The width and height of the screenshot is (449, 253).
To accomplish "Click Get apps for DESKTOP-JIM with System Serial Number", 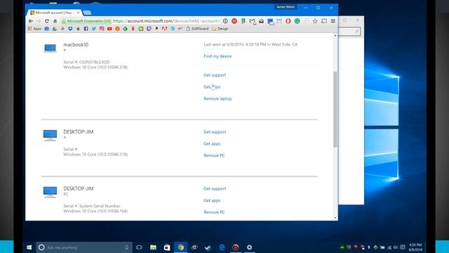I will point(212,200).
